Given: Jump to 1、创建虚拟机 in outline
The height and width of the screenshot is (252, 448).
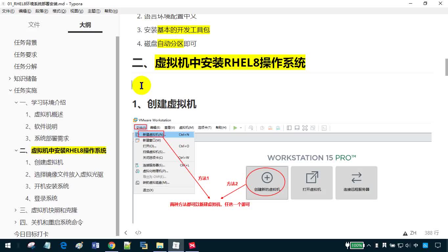Looking at the screenshot, I should (44, 162).
